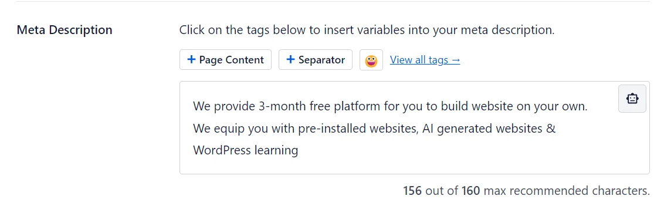
Task: Insert the Separator tag
Action: click(x=315, y=60)
